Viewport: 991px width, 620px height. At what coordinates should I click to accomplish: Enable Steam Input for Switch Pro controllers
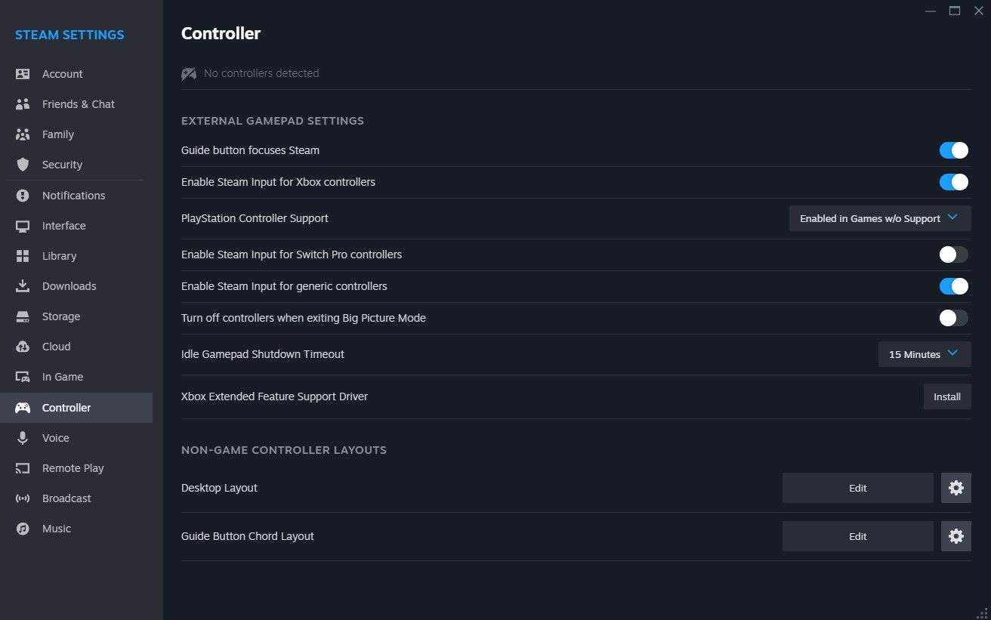coord(953,254)
